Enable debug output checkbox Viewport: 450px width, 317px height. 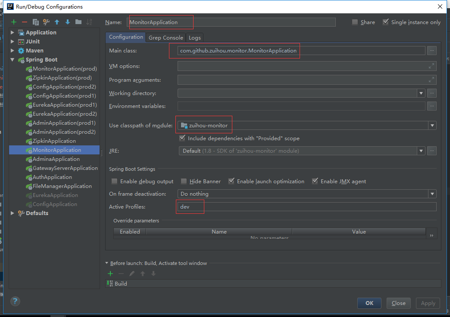(x=115, y=181)
